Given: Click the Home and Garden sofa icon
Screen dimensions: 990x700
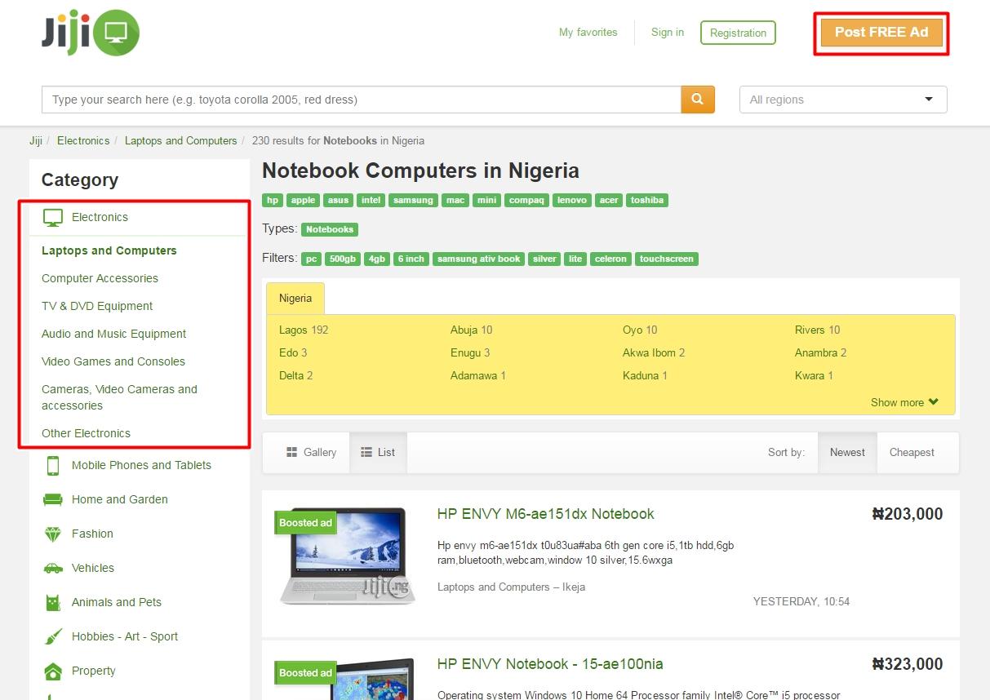Looking at the screenshot, I should [53, 499].
